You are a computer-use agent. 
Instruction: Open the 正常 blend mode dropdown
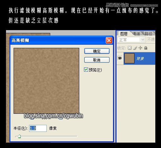[131, 40]
